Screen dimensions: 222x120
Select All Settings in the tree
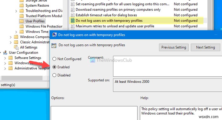coord(29,47)
